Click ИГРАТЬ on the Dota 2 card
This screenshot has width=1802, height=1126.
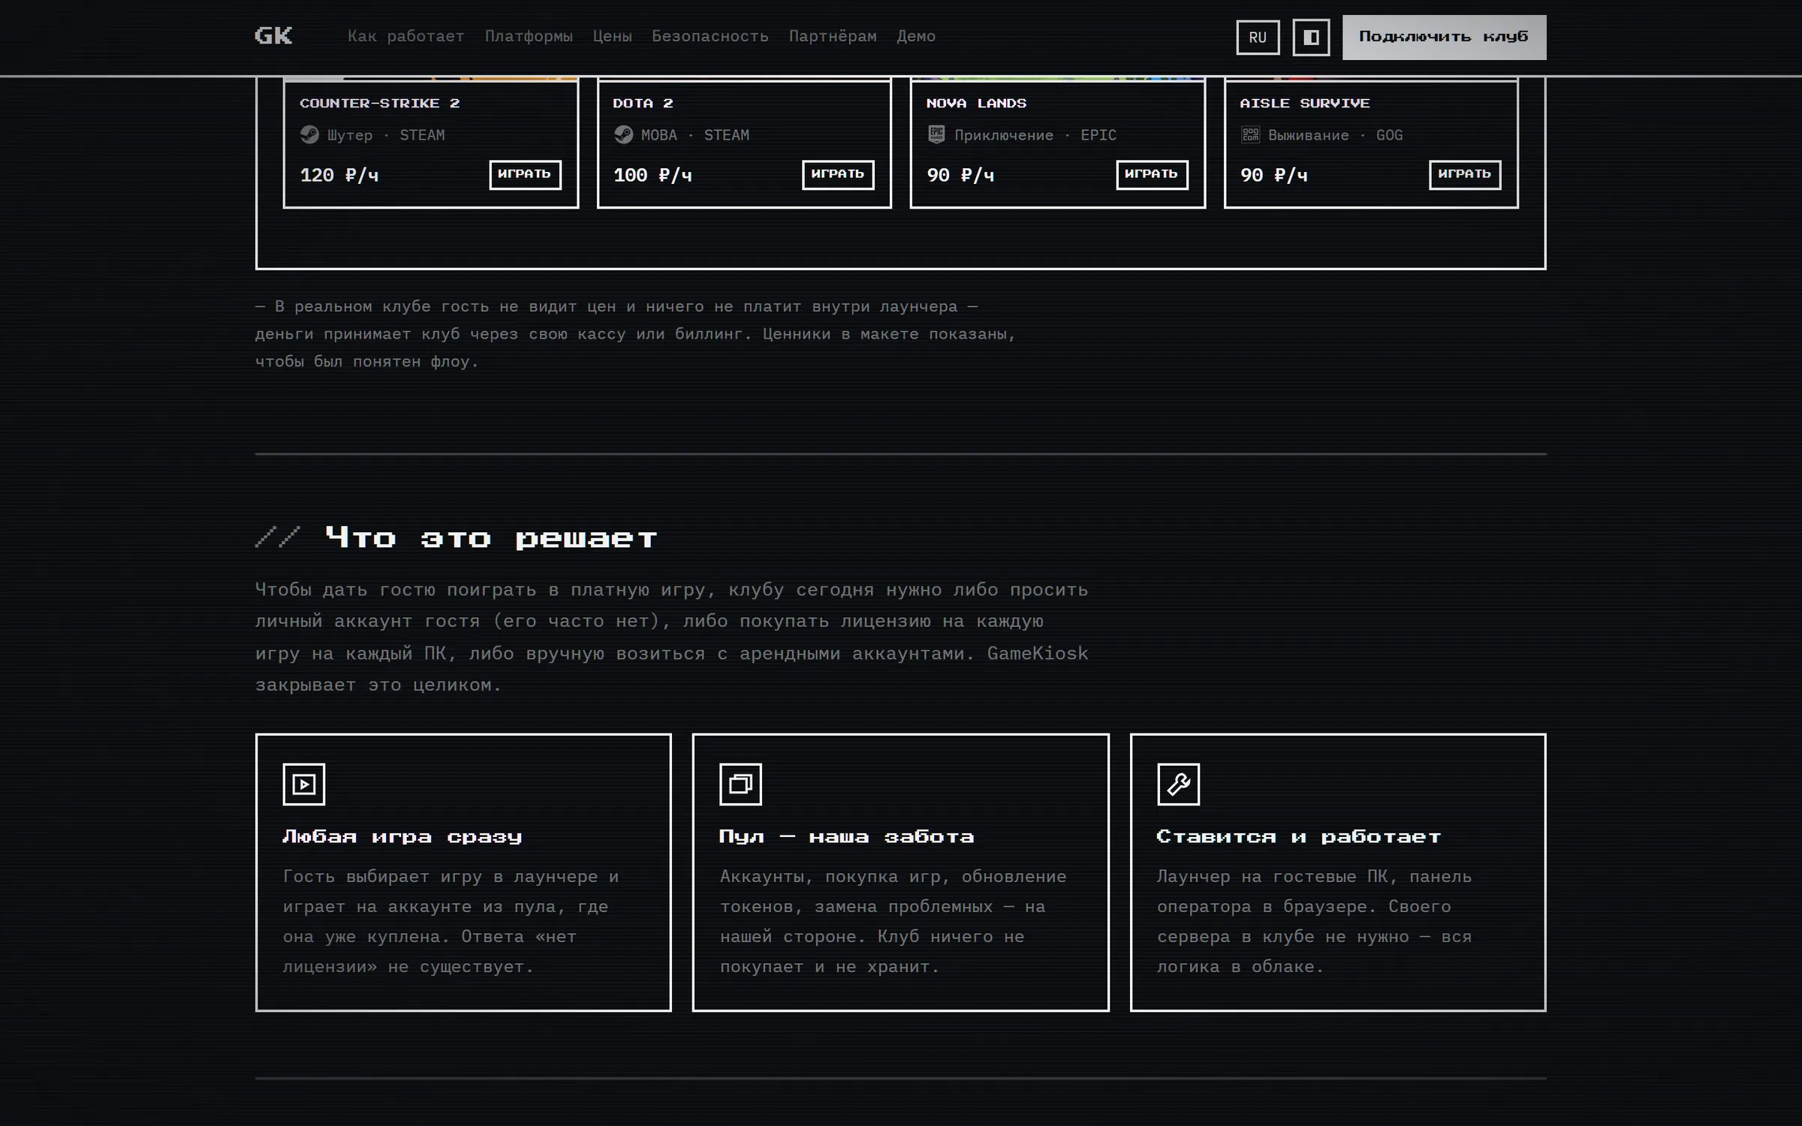(x=838, y=174)
